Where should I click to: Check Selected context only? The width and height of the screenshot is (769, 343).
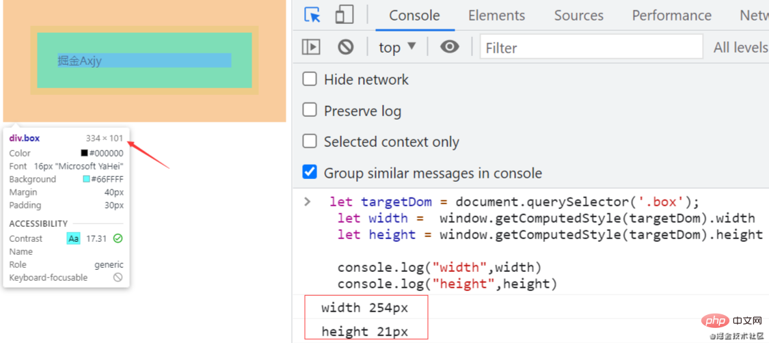click(310, 141)
